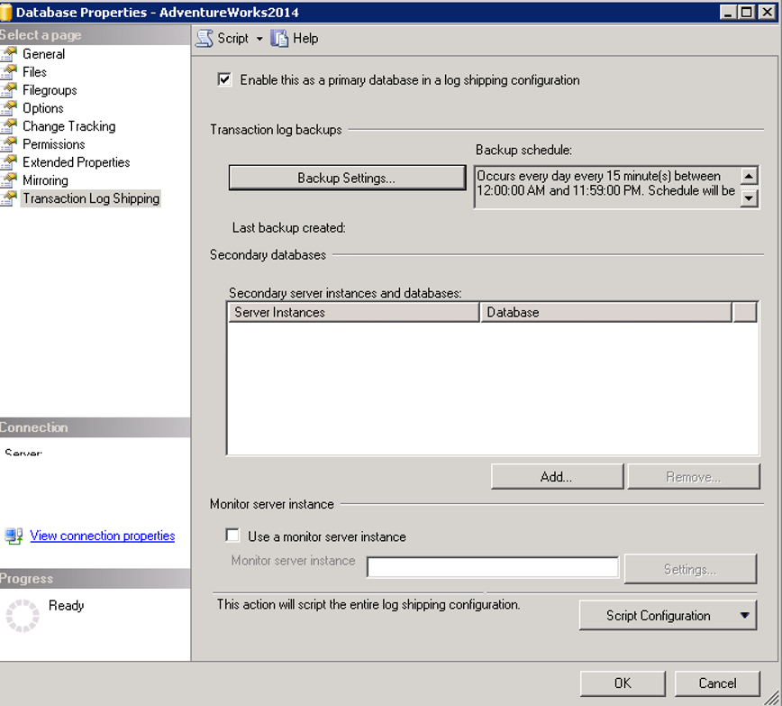782x706 pixels.
Task: Click the Transaction Log Shipping page icon
Action: pyautogui.click(x=8, y=198)
